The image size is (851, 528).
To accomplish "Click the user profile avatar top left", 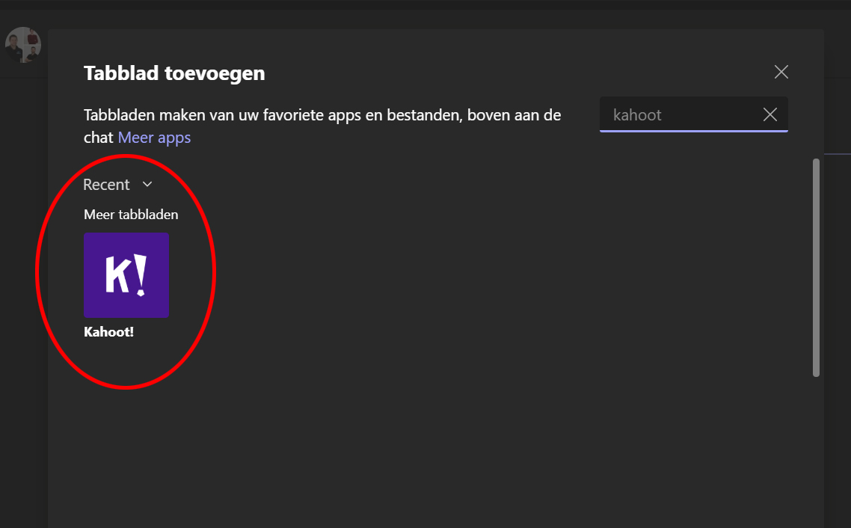I will (x=23, y=45).
